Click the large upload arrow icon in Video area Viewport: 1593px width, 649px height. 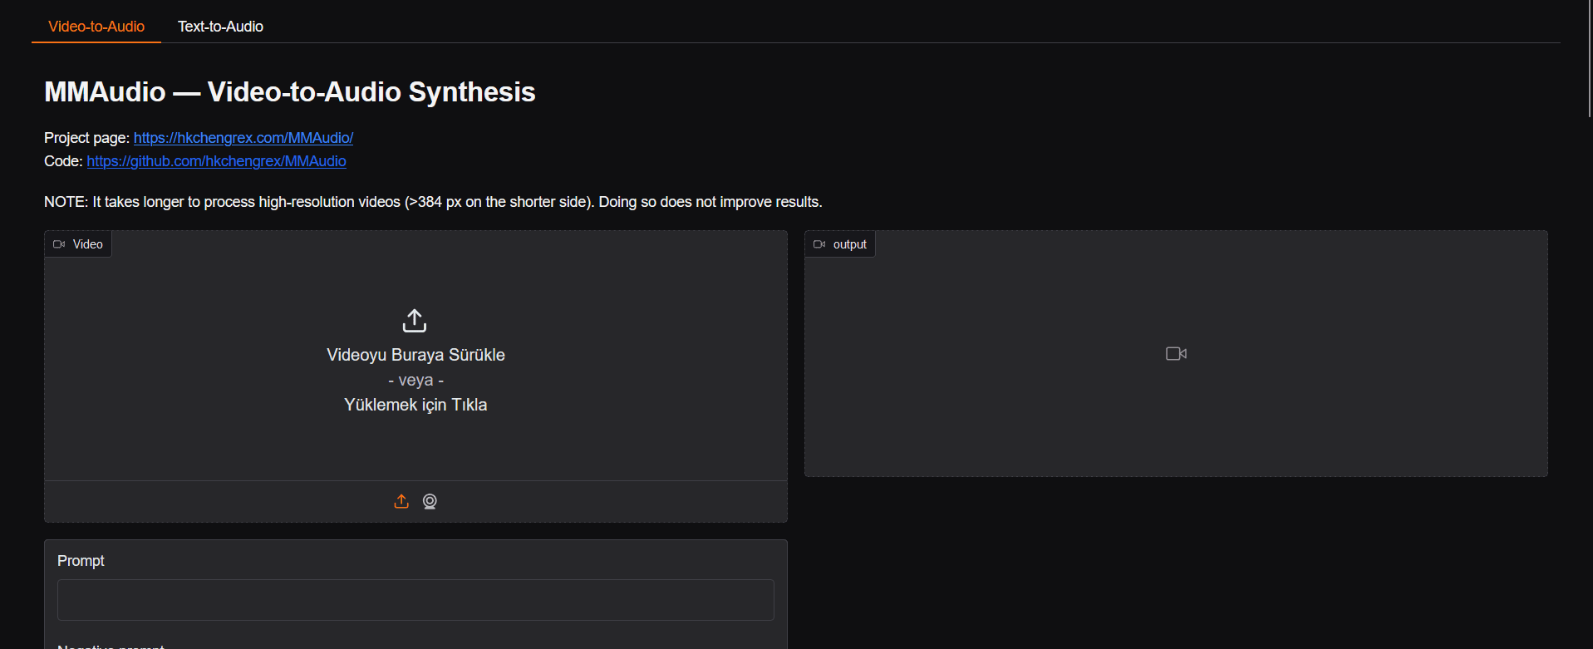[x=415, y=321]
